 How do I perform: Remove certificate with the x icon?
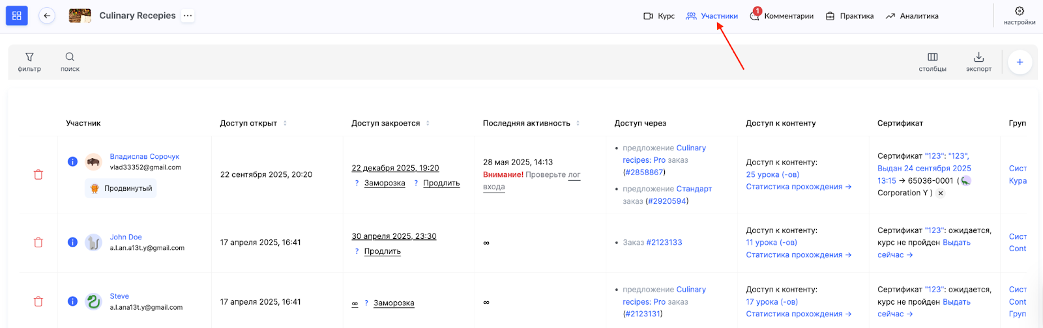941,193
